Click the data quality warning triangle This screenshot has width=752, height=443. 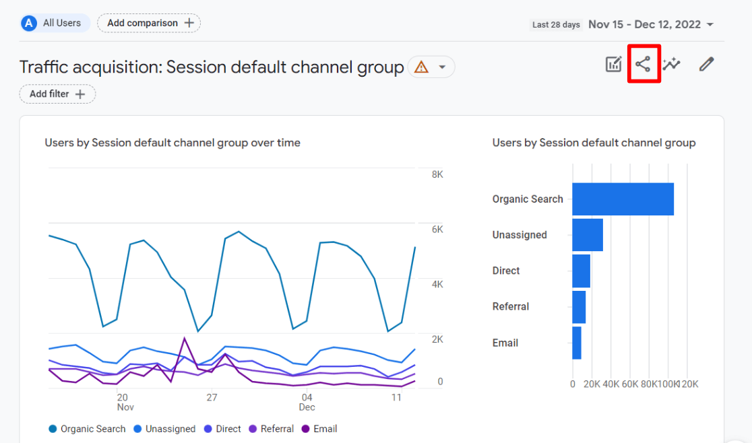coord(420,67)
